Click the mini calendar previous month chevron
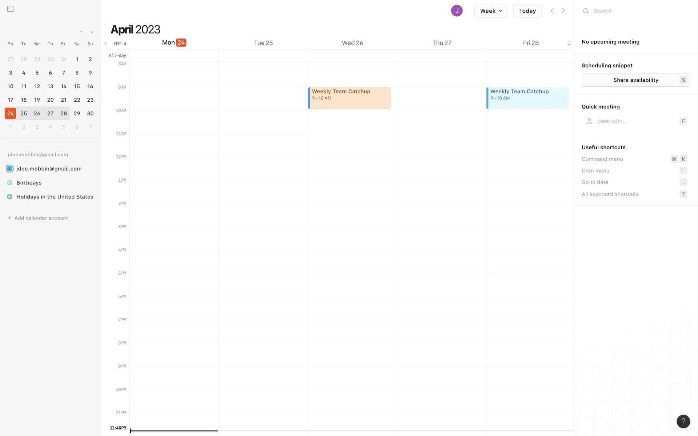 pyautogui.click(x=81, y=32)
